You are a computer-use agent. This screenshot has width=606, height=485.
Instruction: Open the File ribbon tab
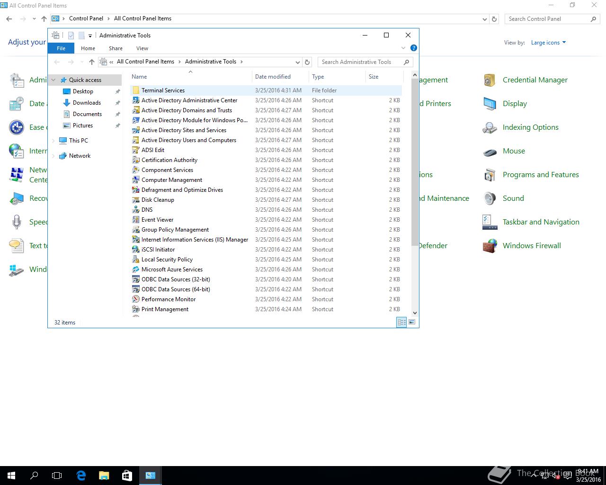[x=61, y=48]
